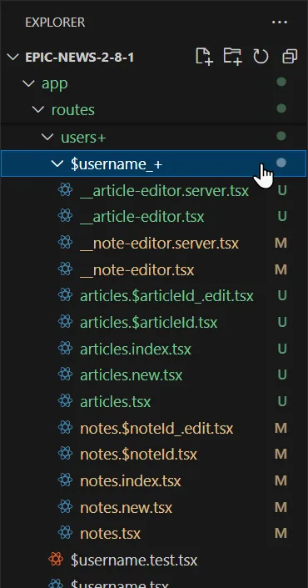Open __article-editor.server.tsx file
This screenshot has height=588, width=308.
tap(164, 190)
